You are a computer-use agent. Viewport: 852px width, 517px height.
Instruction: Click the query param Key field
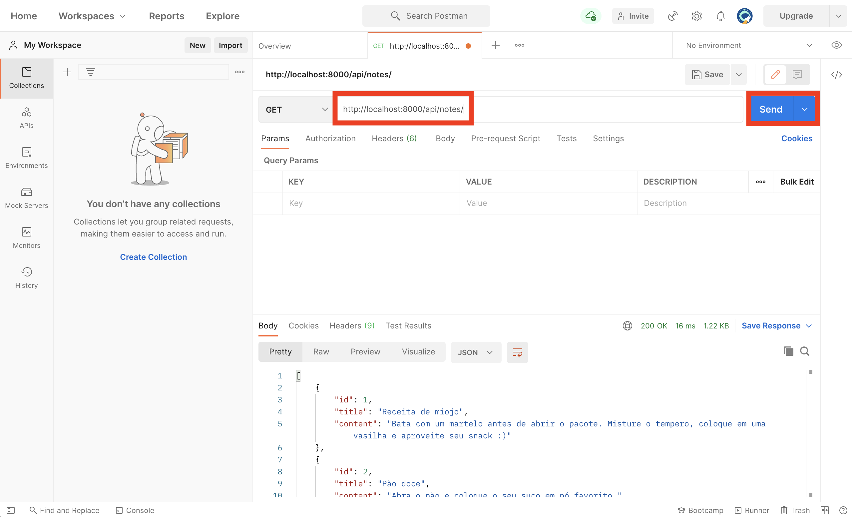point(371,203)
